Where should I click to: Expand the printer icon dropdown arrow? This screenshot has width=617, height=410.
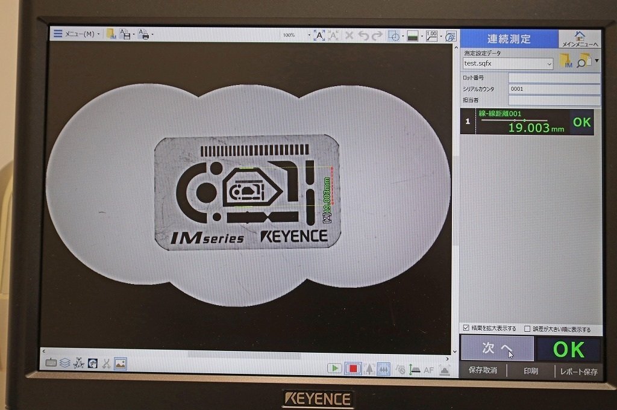click(x=152, y=34)
